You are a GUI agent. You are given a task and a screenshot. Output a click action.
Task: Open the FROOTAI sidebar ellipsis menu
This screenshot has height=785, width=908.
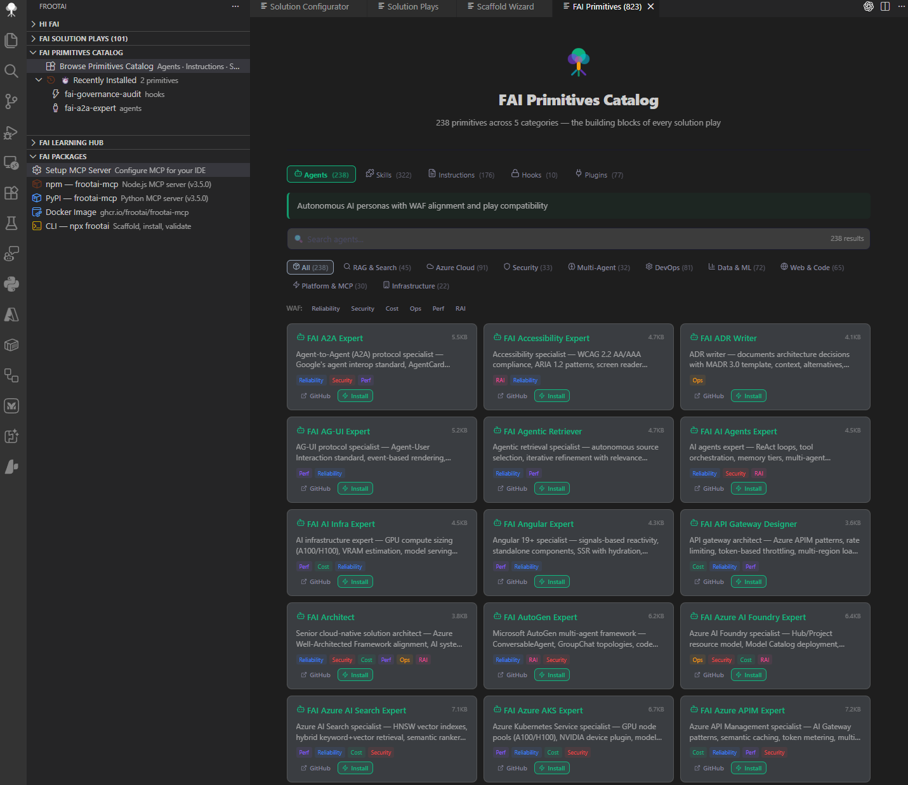pos(235,6)
